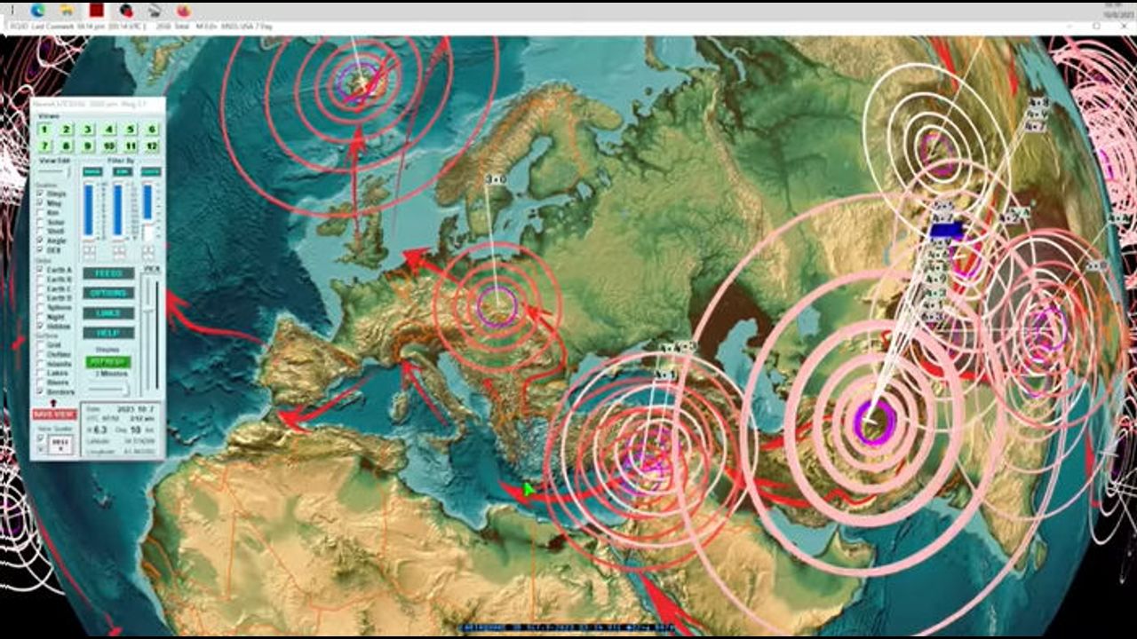Open the OPTIONS menu

(108, 293)
